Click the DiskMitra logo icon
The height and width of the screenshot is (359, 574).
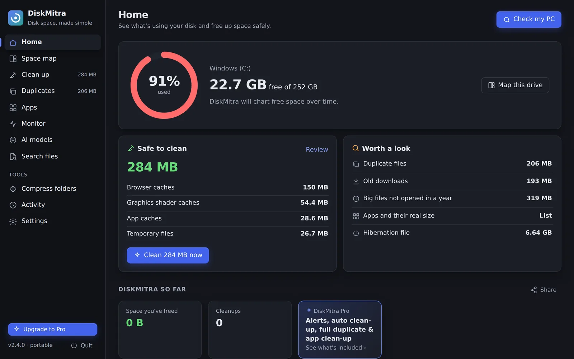(x=16, y=18)
